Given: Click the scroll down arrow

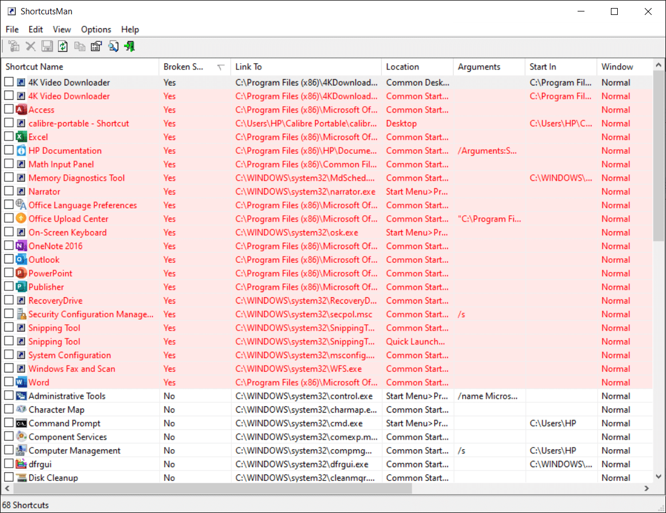Looking at the screenshot, I should click(x=659, y=476).
